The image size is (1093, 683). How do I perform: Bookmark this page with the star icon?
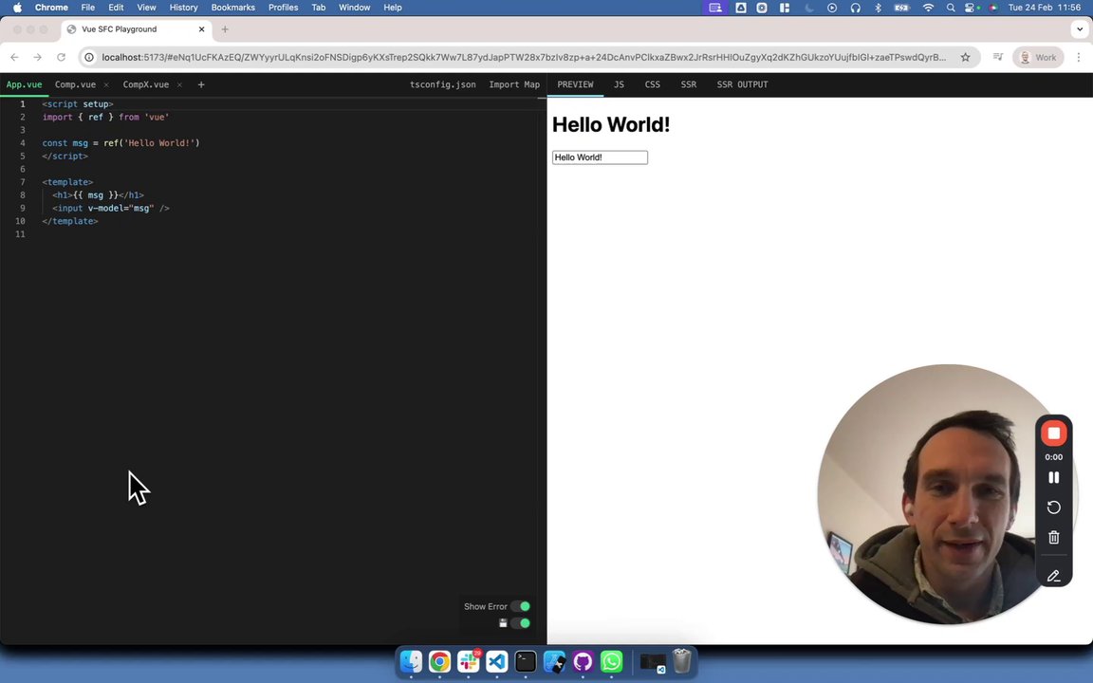tap(966, 57)
